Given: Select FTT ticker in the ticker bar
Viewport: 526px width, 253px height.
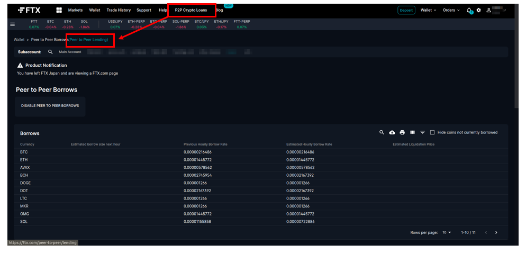Looking at the screenshot, I should (x=34, y=24).
